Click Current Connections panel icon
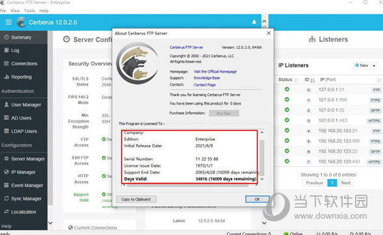Image resolution: width=383 pixels, height=235 pixels. point(71,227)
